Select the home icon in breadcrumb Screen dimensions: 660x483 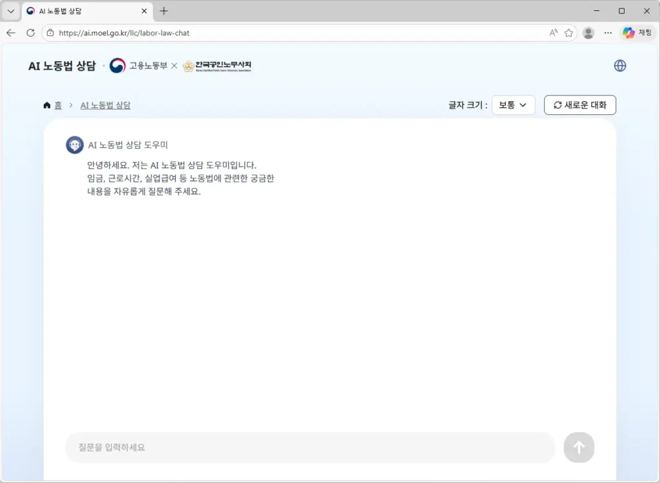click(46, 104)
